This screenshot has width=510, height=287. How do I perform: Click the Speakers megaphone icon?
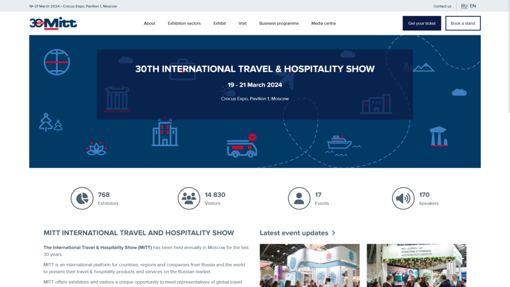point(403,198)
